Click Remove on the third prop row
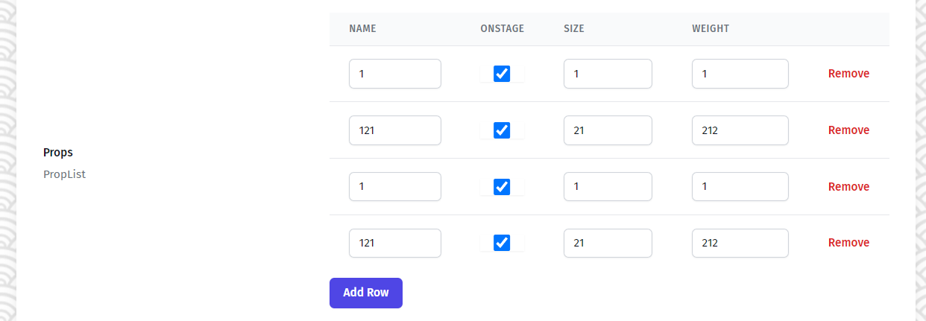 848,187
